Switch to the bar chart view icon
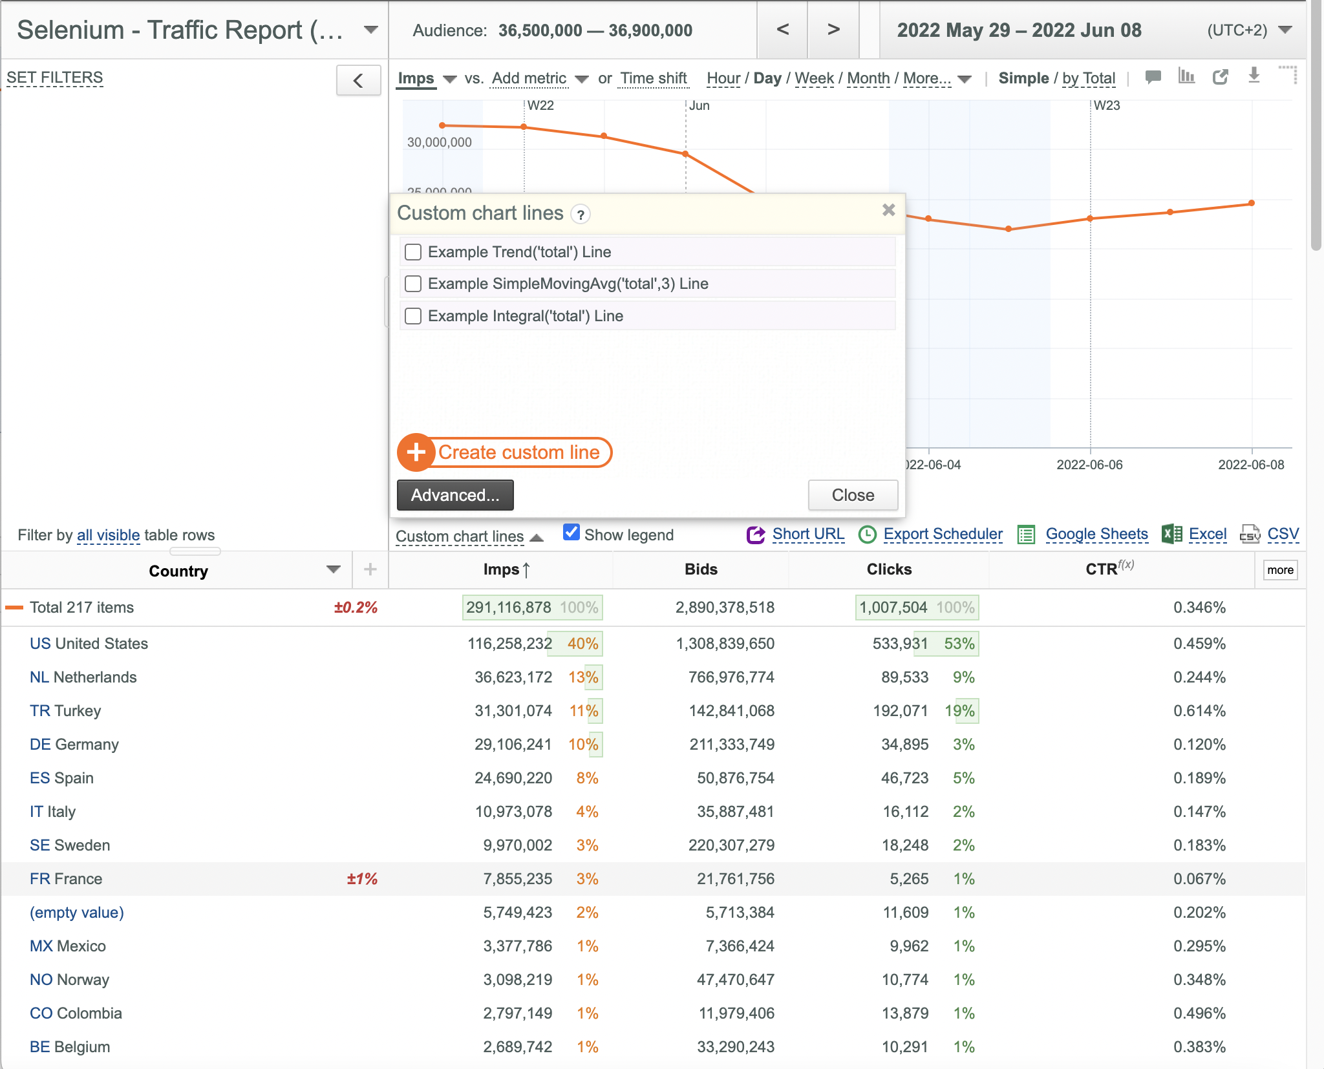 (x=1186, y=76)
